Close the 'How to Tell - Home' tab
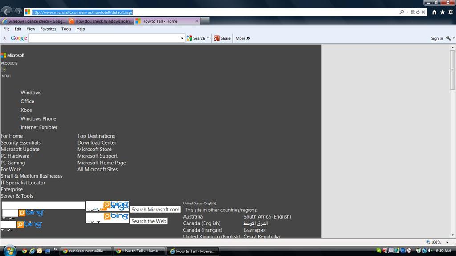The height and width of the screenshot is (256, 456). [x=197, y=21]
